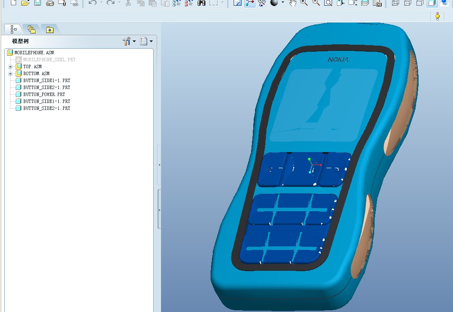Expand the BOTTOM.ASM tree node
The image size is (453, 312).
tap(10, 73)
